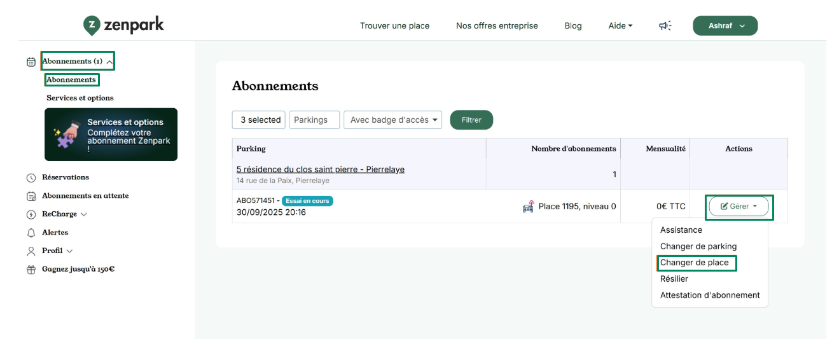Choose Changer de place from menu

pos(695,263)
